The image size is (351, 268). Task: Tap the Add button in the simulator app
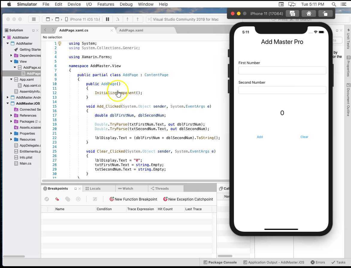[x=259, y=137]
